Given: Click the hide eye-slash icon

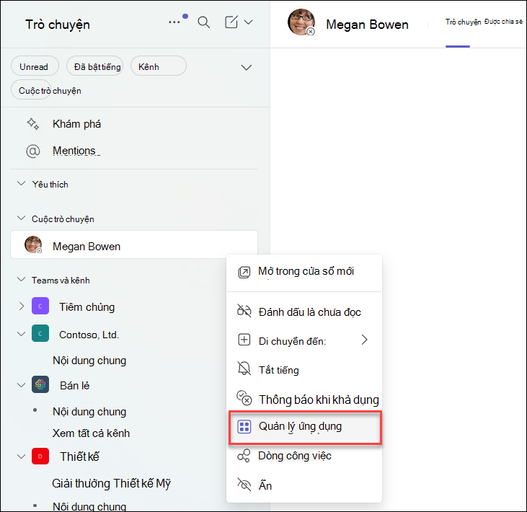Looking at the screenshot, I should pos(244,485).
